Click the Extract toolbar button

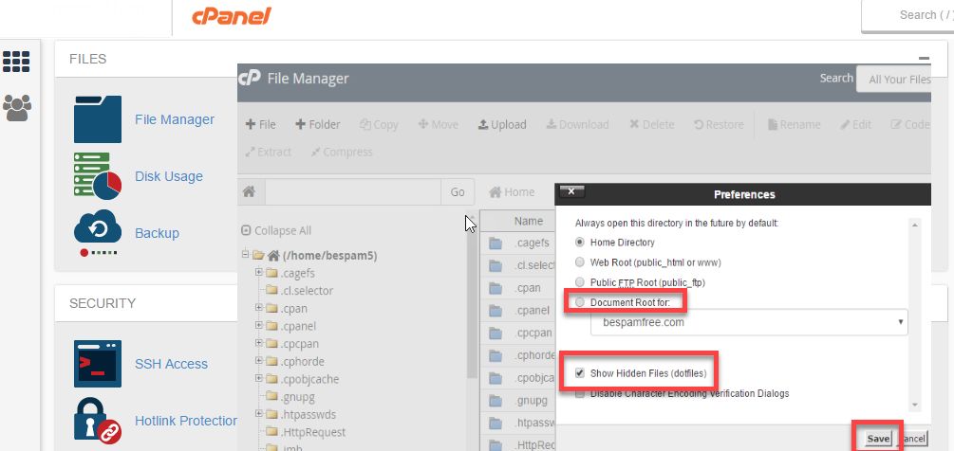(x=269, y=152)
